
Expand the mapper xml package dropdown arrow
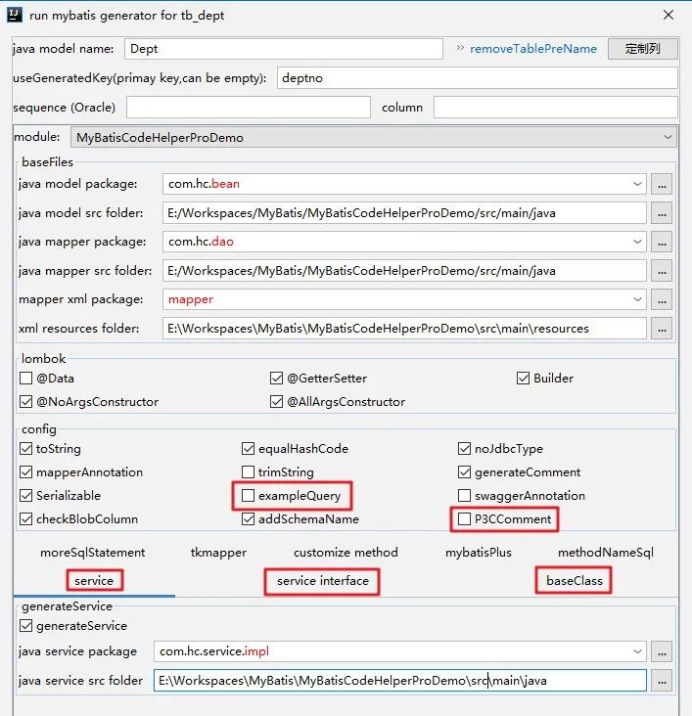[637, 299]
